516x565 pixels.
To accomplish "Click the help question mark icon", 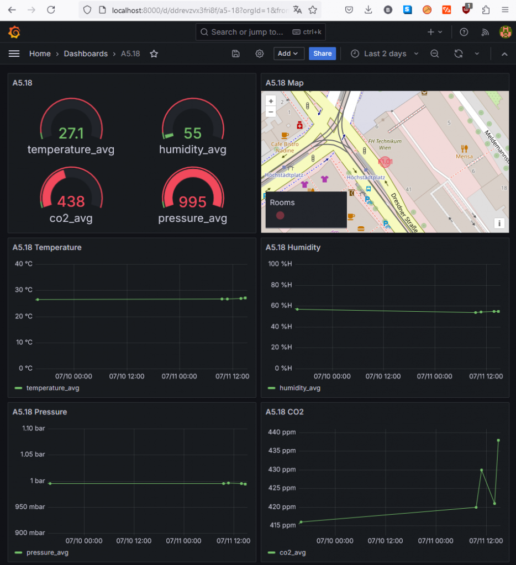I will coord(464,31).
